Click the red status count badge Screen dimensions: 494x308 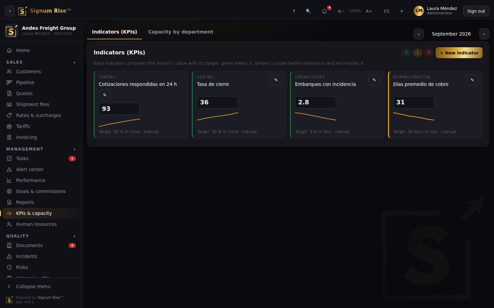pyautogui.click(x=429, y=53)
